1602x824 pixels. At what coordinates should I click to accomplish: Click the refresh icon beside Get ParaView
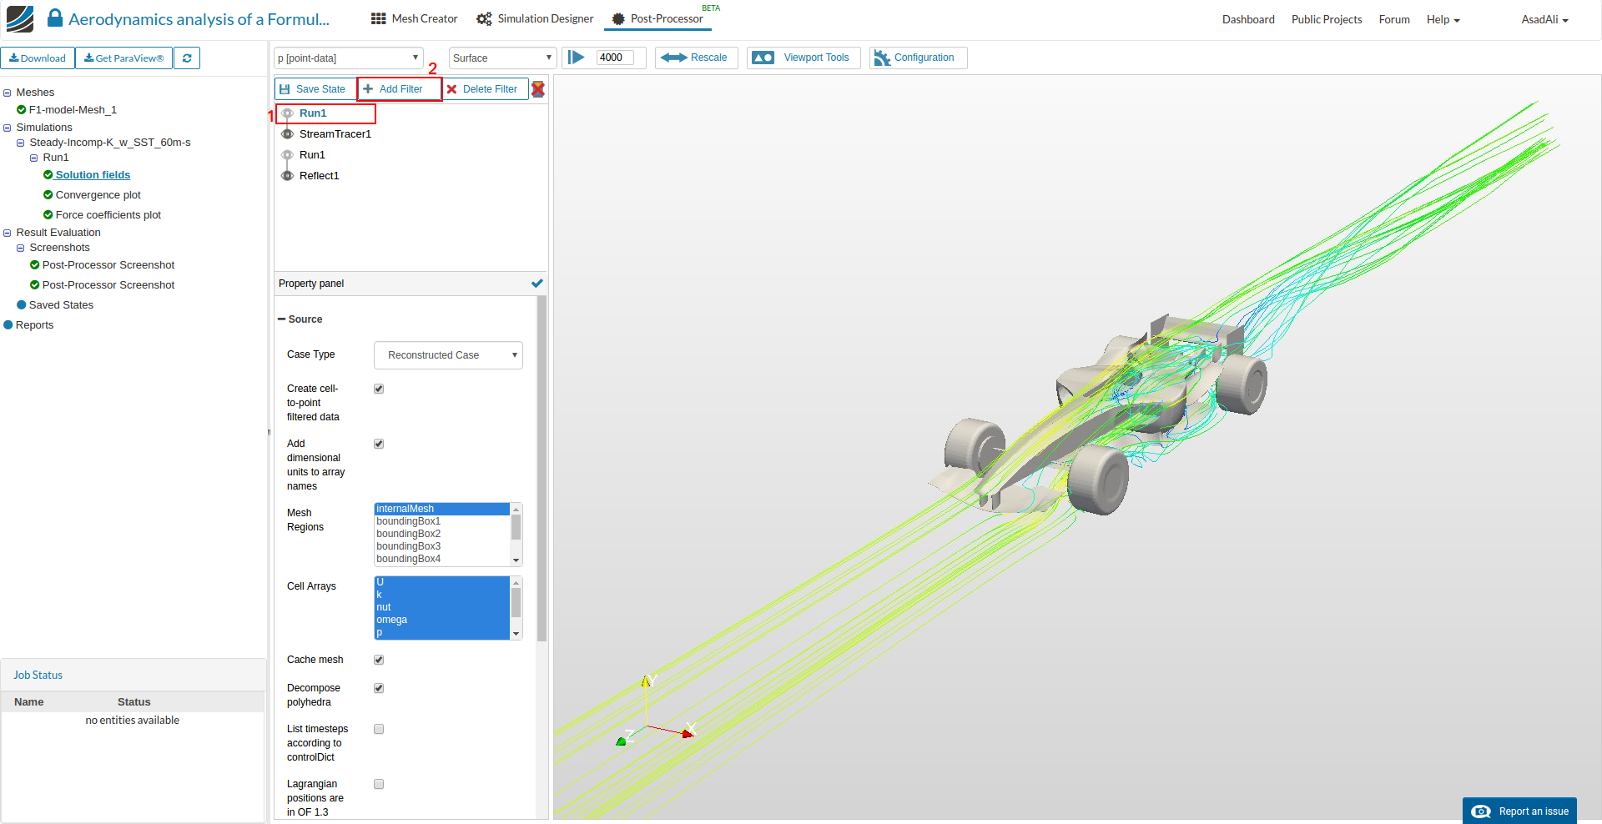point(187,58)
